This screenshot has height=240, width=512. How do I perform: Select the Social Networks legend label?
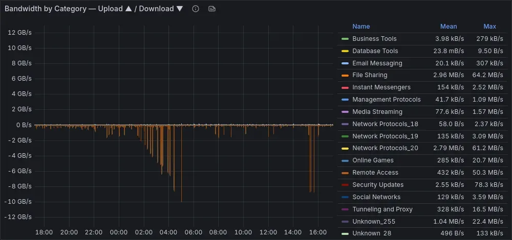376,197
